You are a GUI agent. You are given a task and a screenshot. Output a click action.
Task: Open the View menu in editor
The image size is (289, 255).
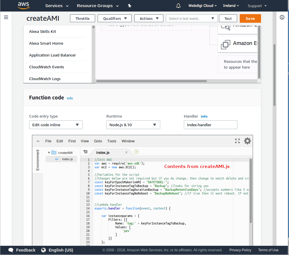coord(85,141)
